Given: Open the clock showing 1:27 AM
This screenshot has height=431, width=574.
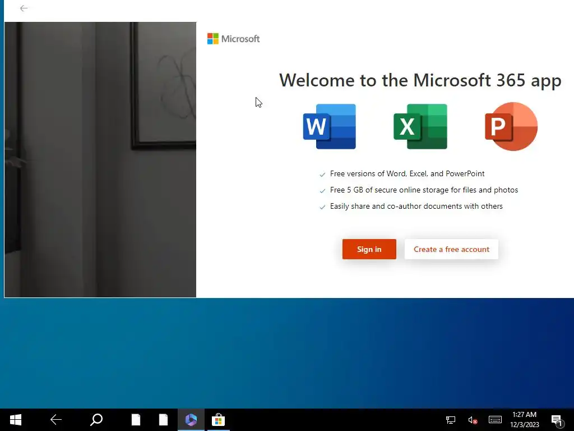Looking at the screenshot, I should pos(525,420).
